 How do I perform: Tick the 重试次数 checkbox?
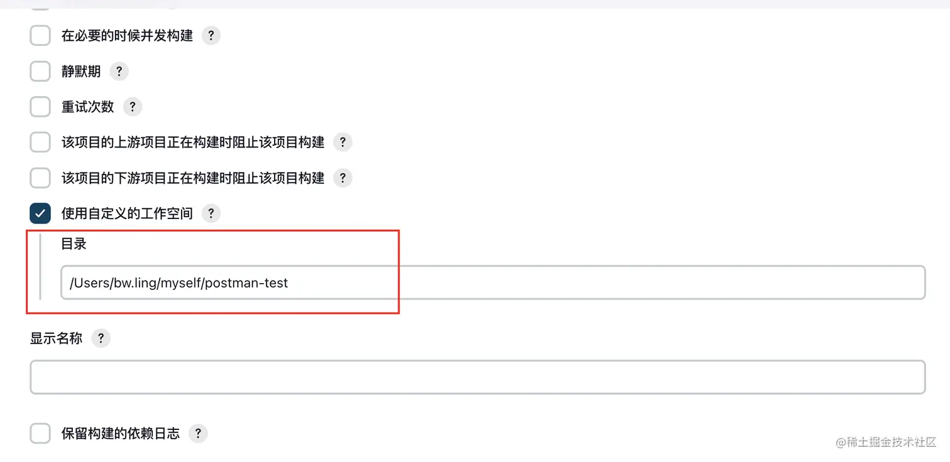40,107
